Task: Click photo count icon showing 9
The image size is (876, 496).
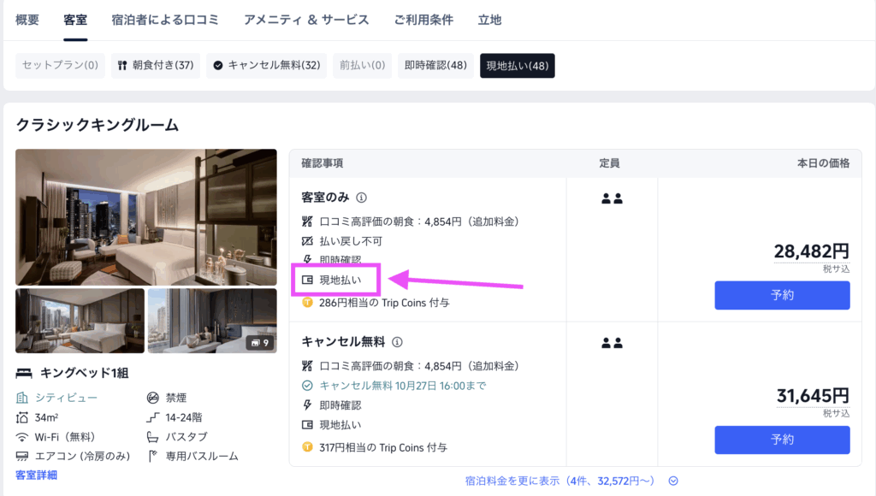Action: [260, 343]
